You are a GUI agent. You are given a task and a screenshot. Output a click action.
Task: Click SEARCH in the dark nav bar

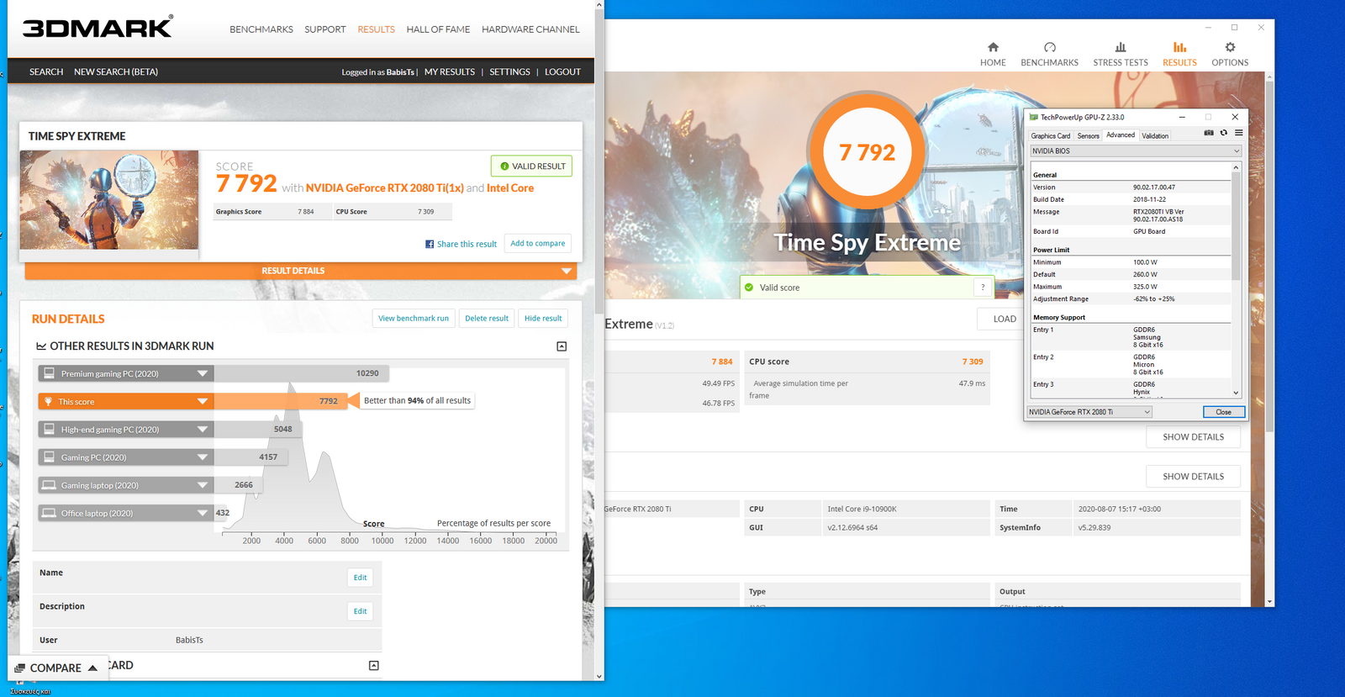[46, 72]
